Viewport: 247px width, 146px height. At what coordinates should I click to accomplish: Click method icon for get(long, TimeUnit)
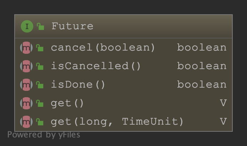point(26,122)
